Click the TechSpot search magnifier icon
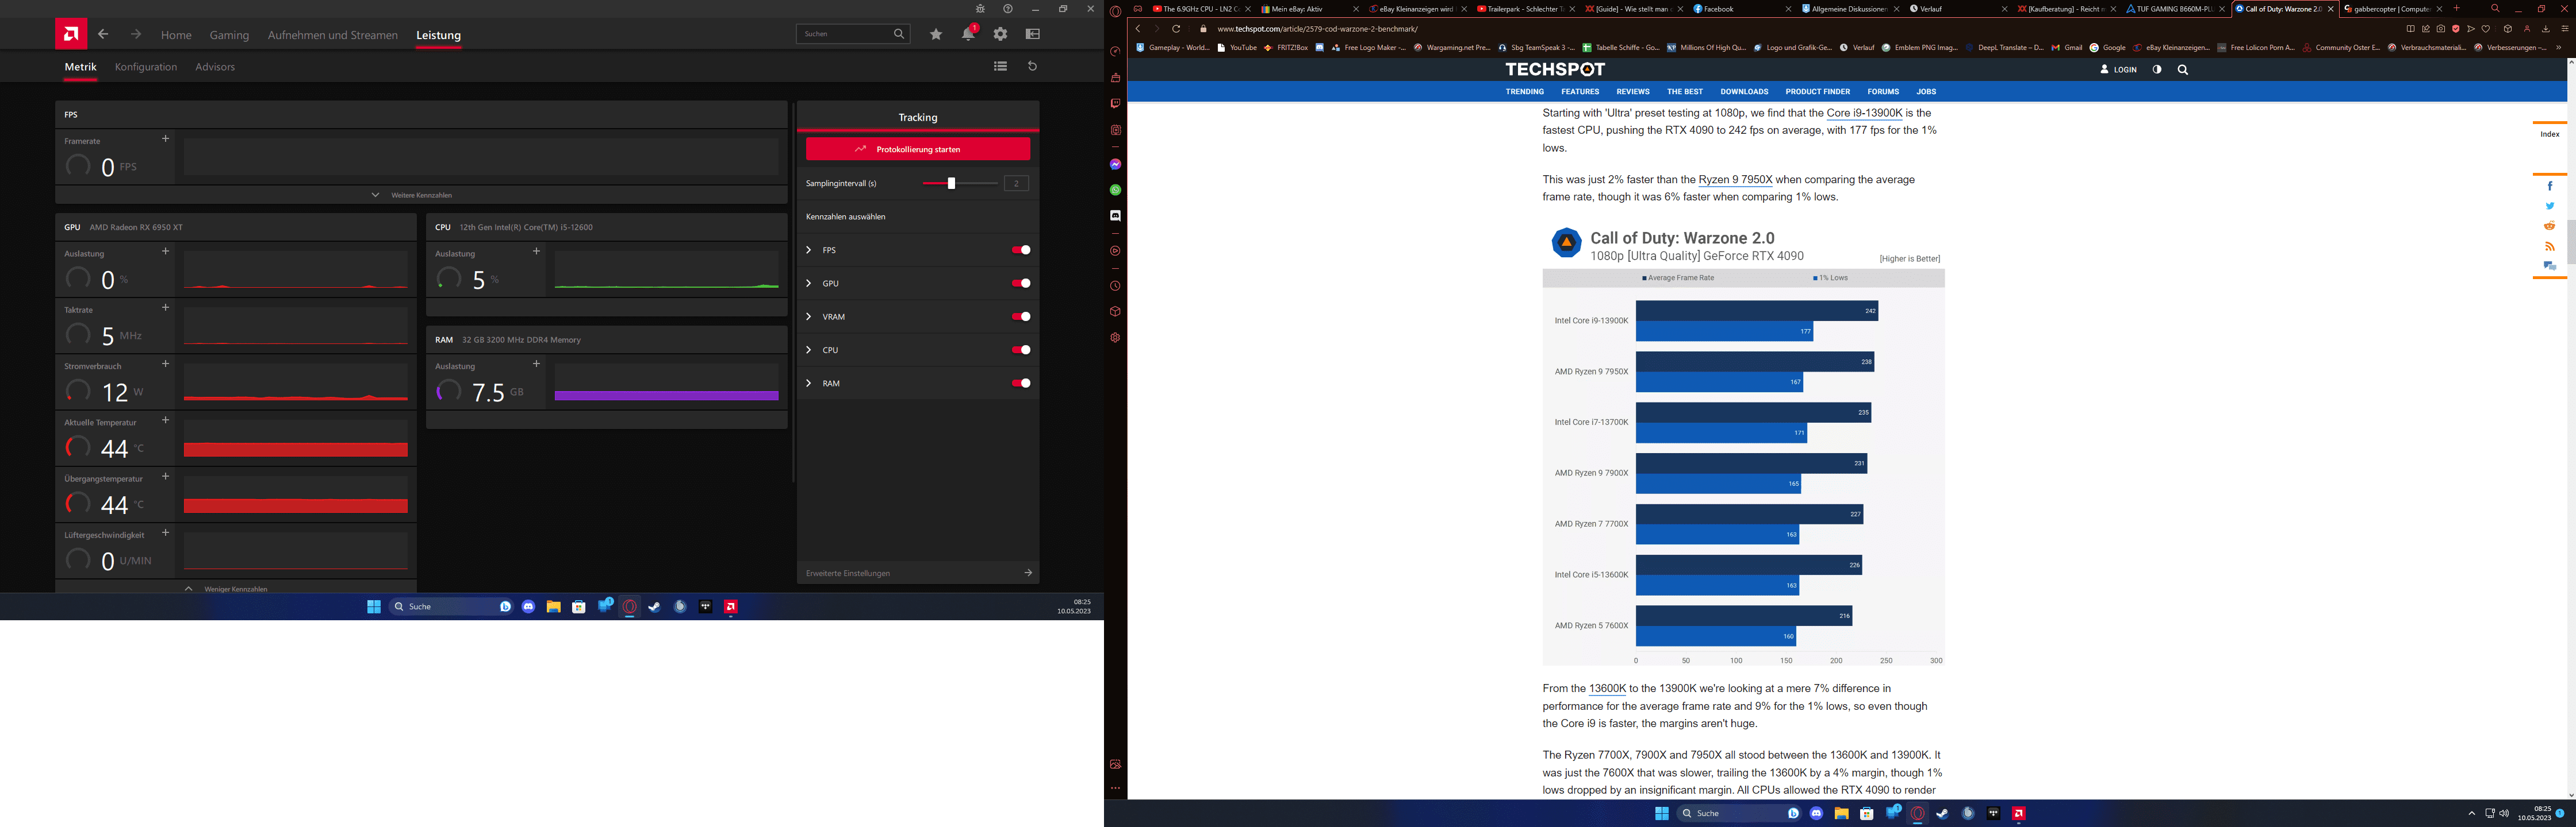The height and width of the screenshot is (827, 2576). pyautogui.click(x=2183, y=70)
